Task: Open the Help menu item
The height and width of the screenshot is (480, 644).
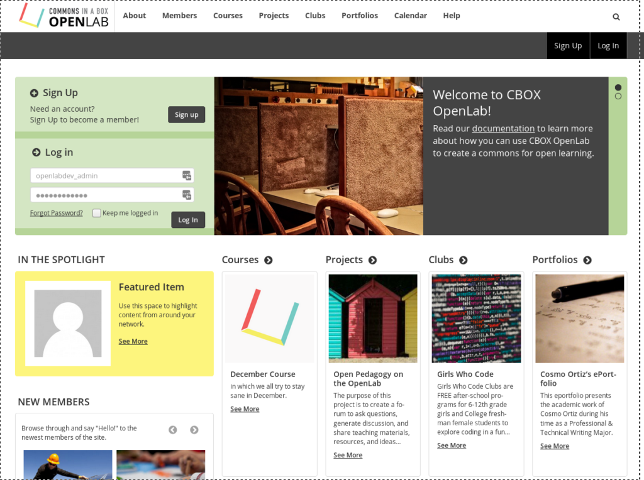Action: coord(452,16)
